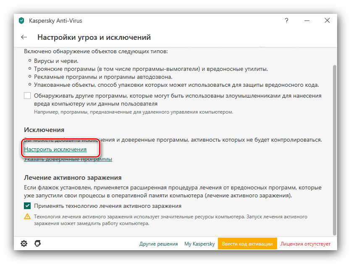The width and height of the screenshot is (351, 264).
Task: Open My Kaspersky portal link
Action: click(x=199, y=243)
